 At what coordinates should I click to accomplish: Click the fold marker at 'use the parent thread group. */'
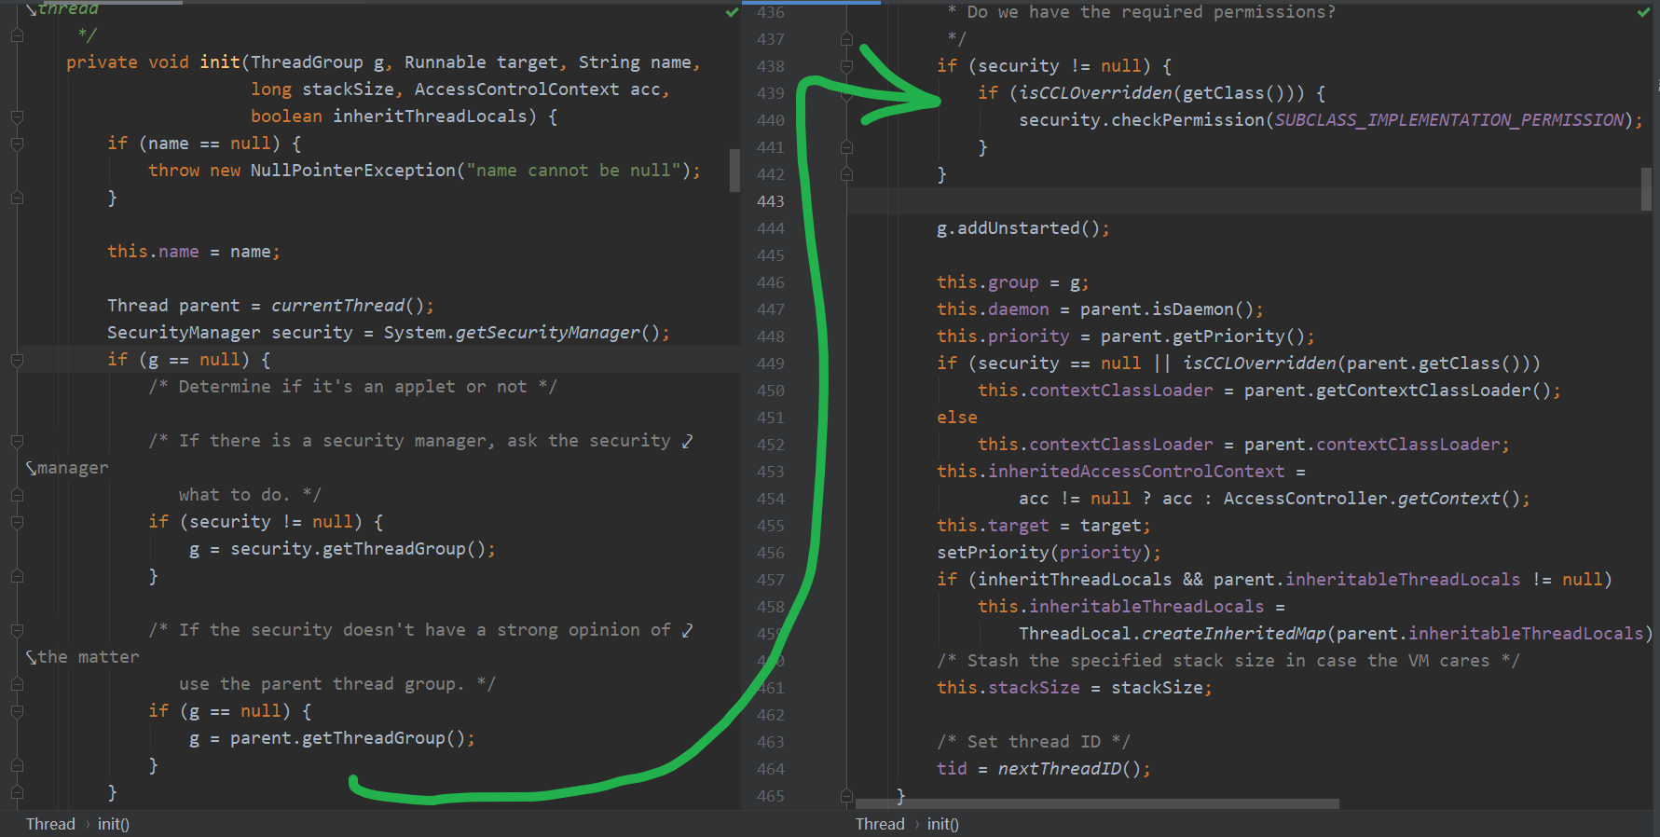(x=17, y=684)
